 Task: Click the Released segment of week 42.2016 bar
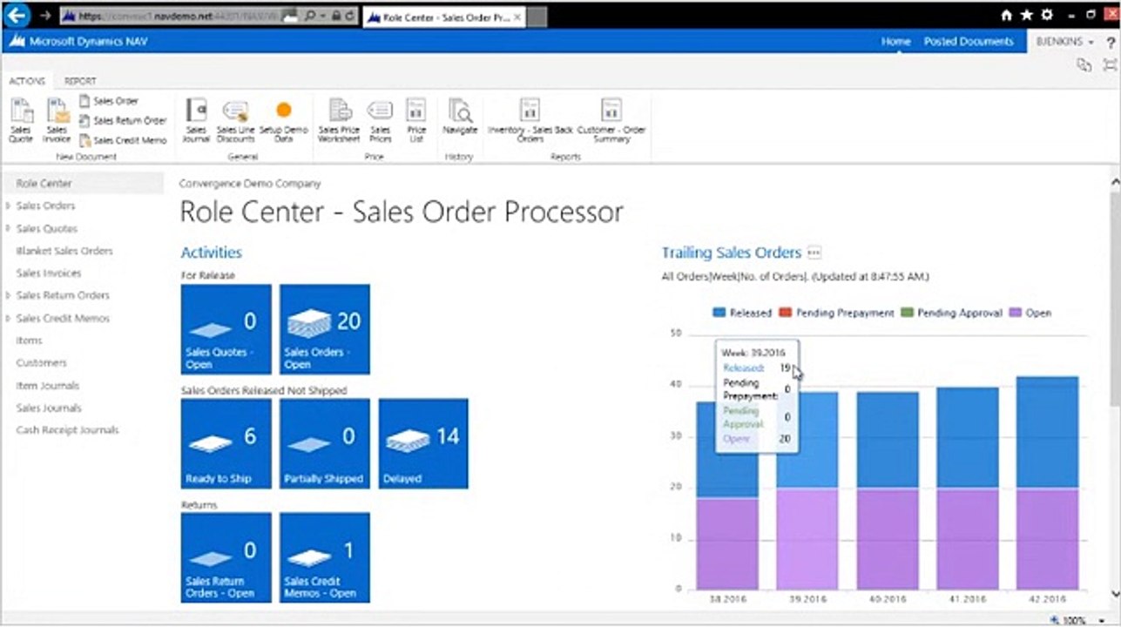[1048, 433]
